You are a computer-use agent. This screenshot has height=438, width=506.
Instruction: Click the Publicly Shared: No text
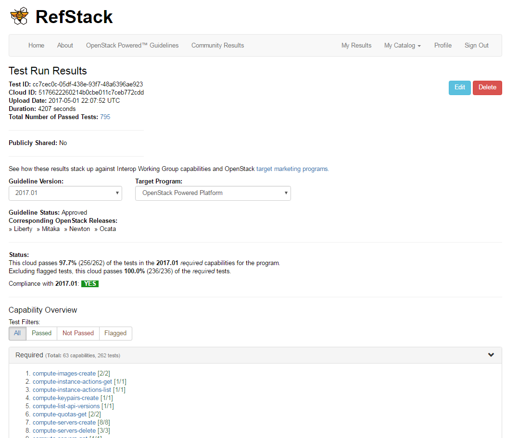[38, 143]
